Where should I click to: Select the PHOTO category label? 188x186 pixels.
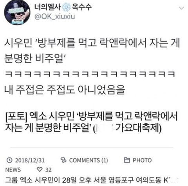coord(142,160)
